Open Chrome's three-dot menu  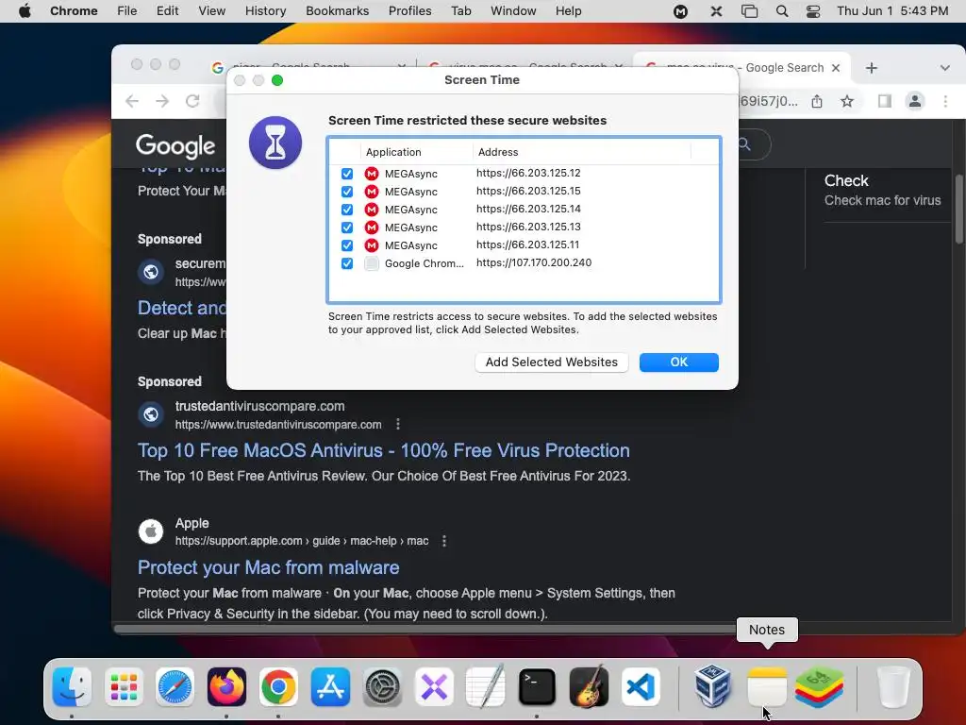click(x=945, y=101)
